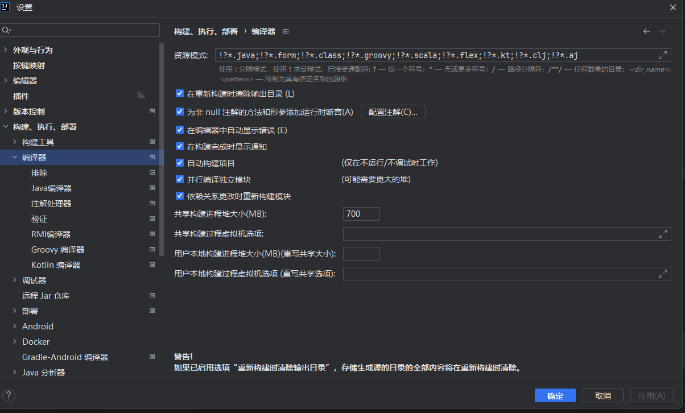Toggle 依赖关系更改时重新构建模块 checkbox

pos(180,196)
